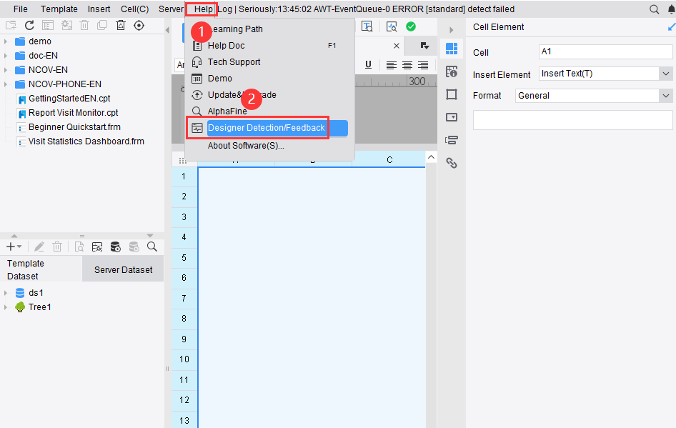Viewport: 676px width, 428px height.
Task: Refresh the template file tree
Action: (x=29, y=26)
